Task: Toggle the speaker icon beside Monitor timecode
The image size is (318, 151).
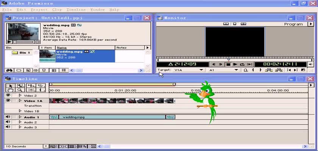Action: pos(310,64)
